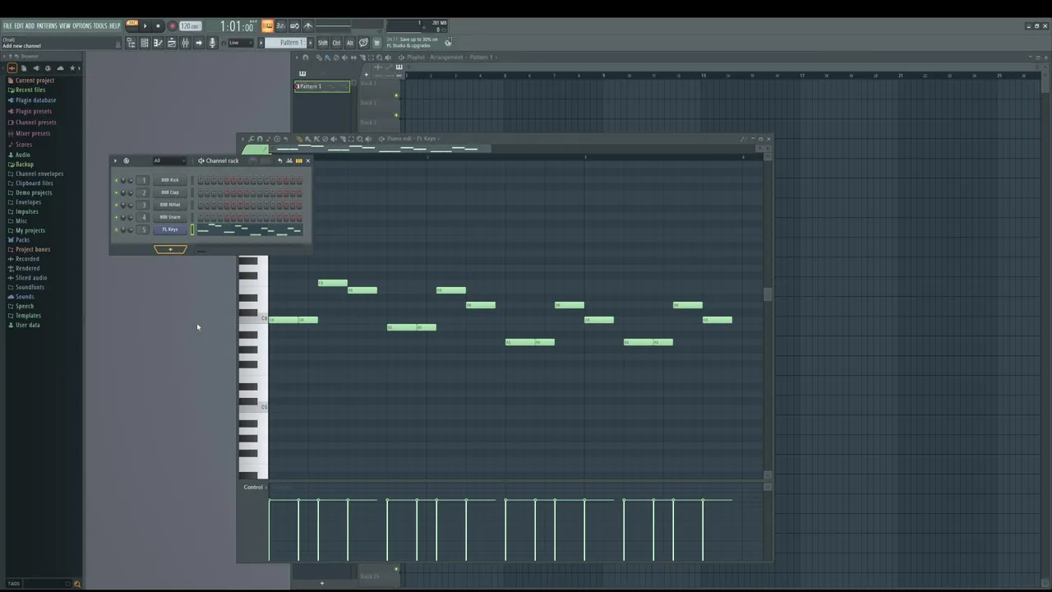Select Paint brush tool in Piano roll

click(307, 139)
